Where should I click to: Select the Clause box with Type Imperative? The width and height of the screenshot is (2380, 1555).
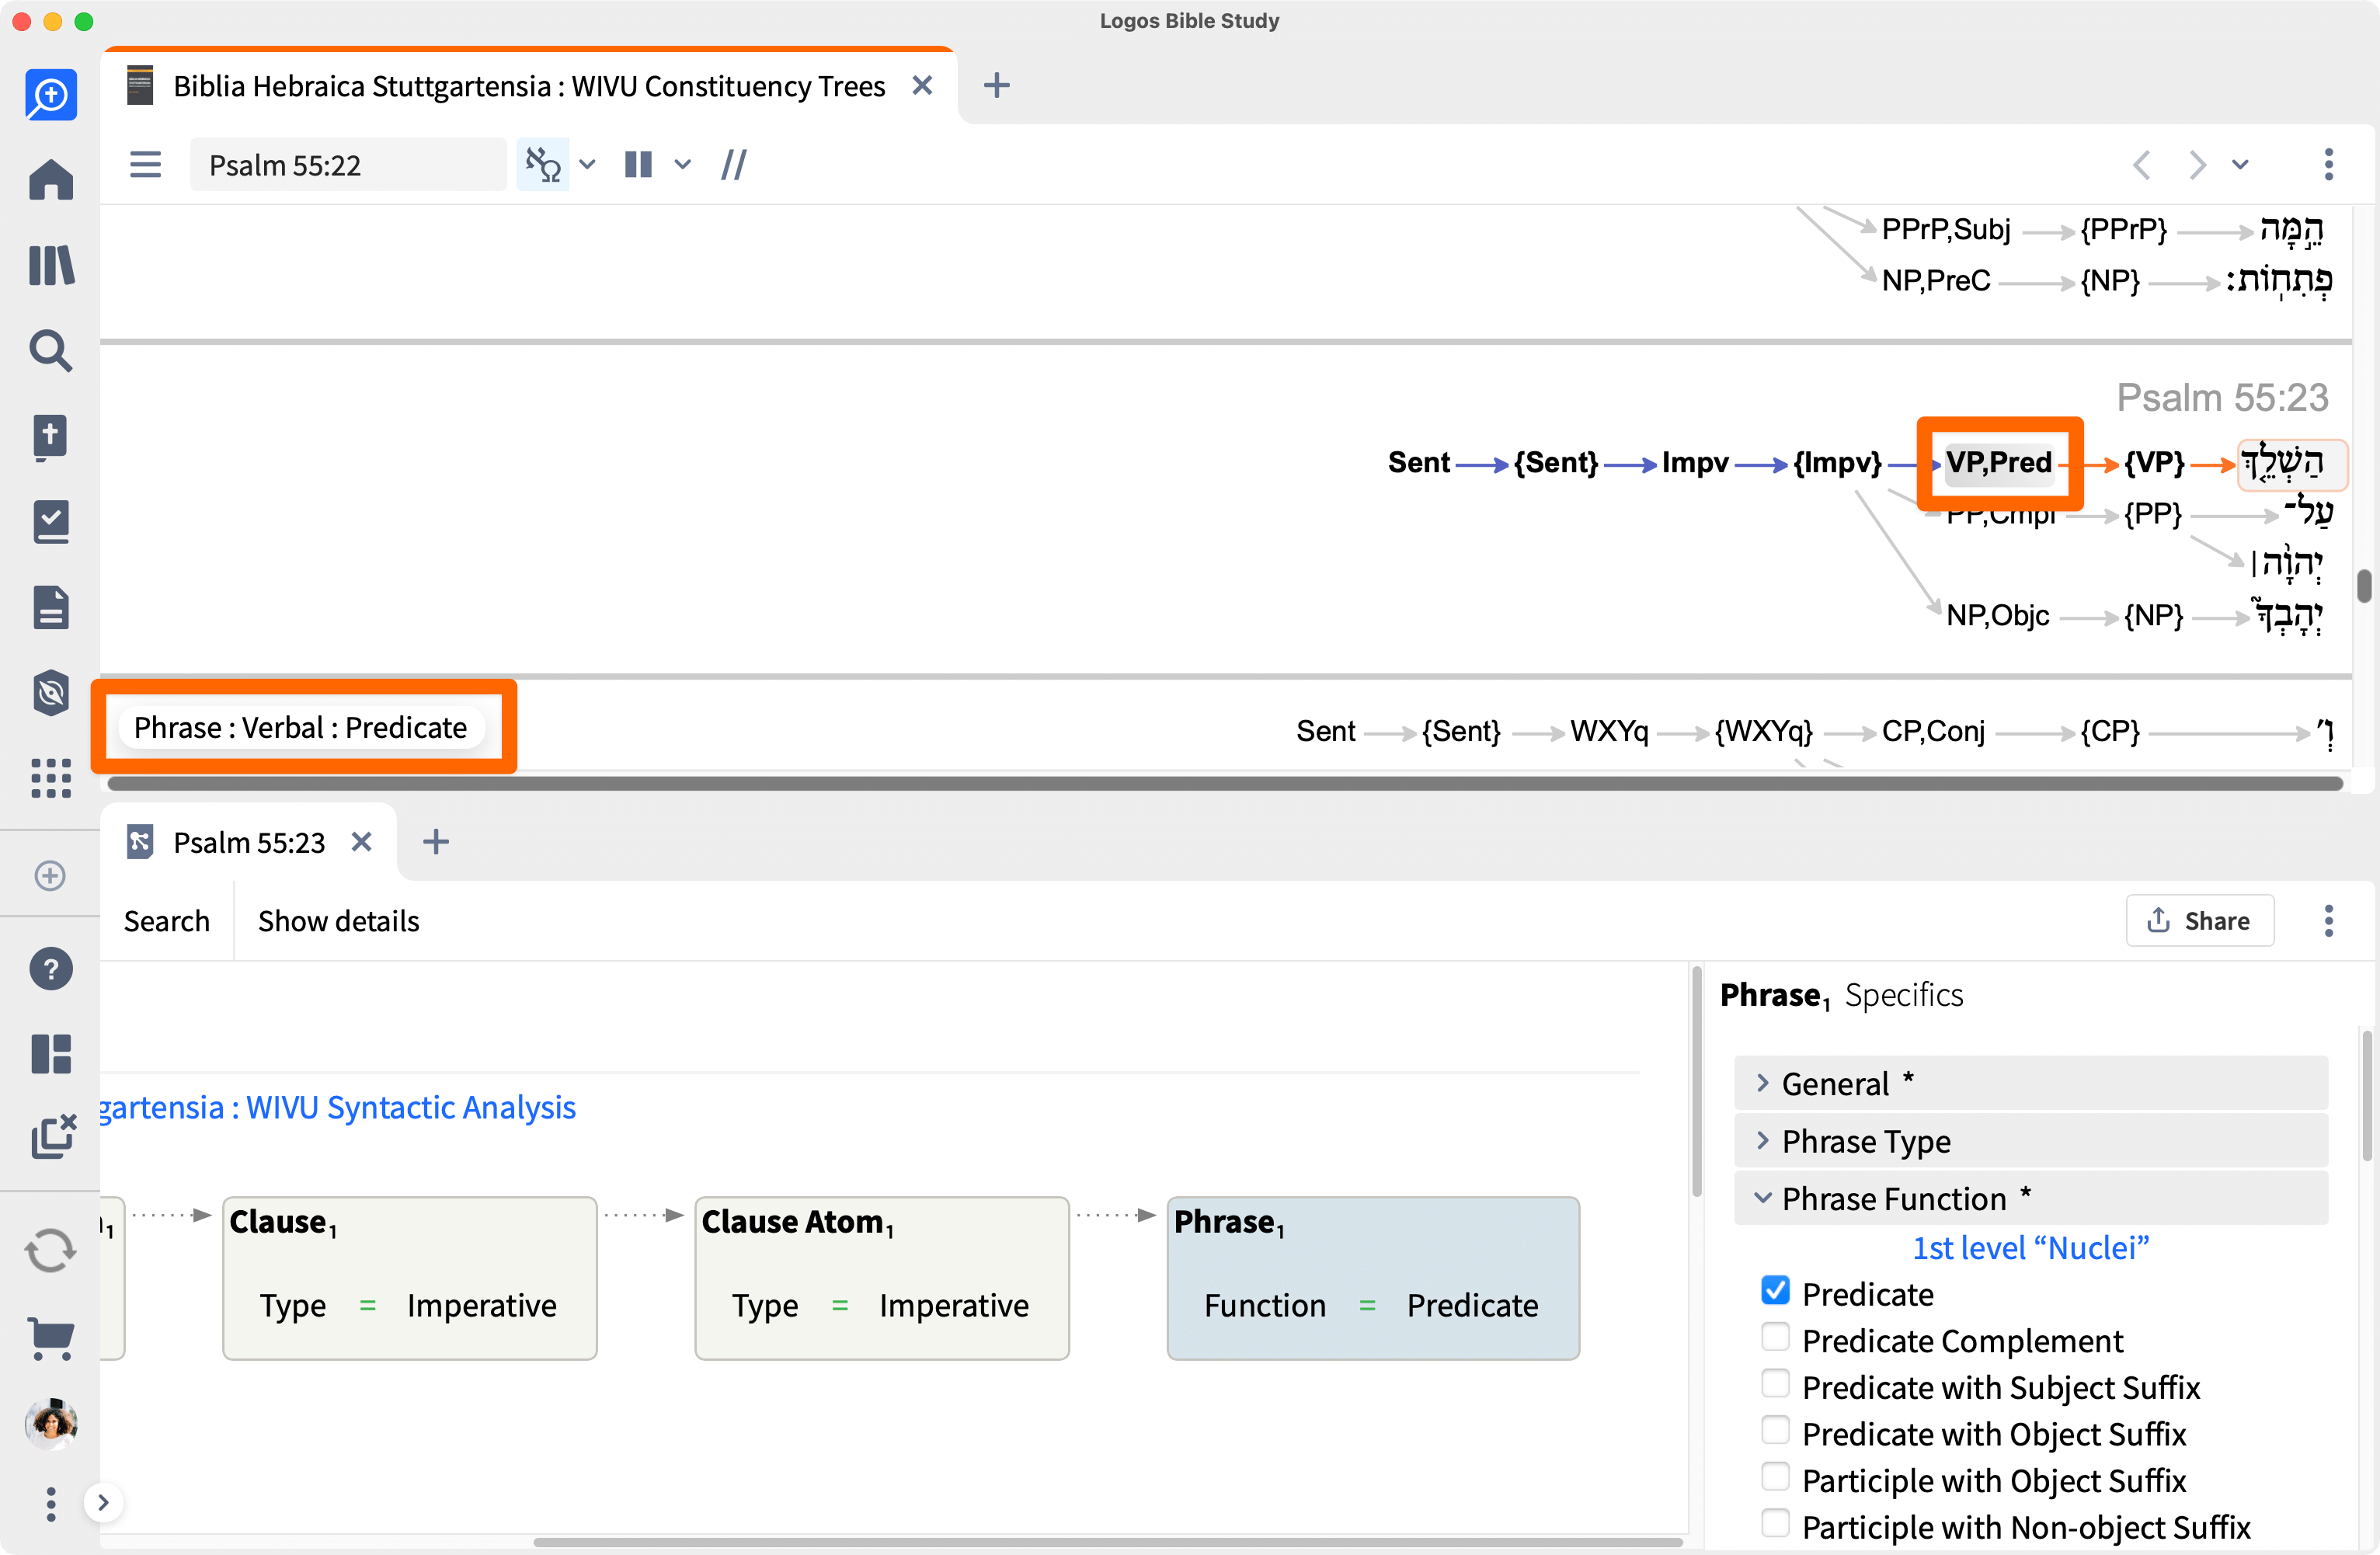410,1279
